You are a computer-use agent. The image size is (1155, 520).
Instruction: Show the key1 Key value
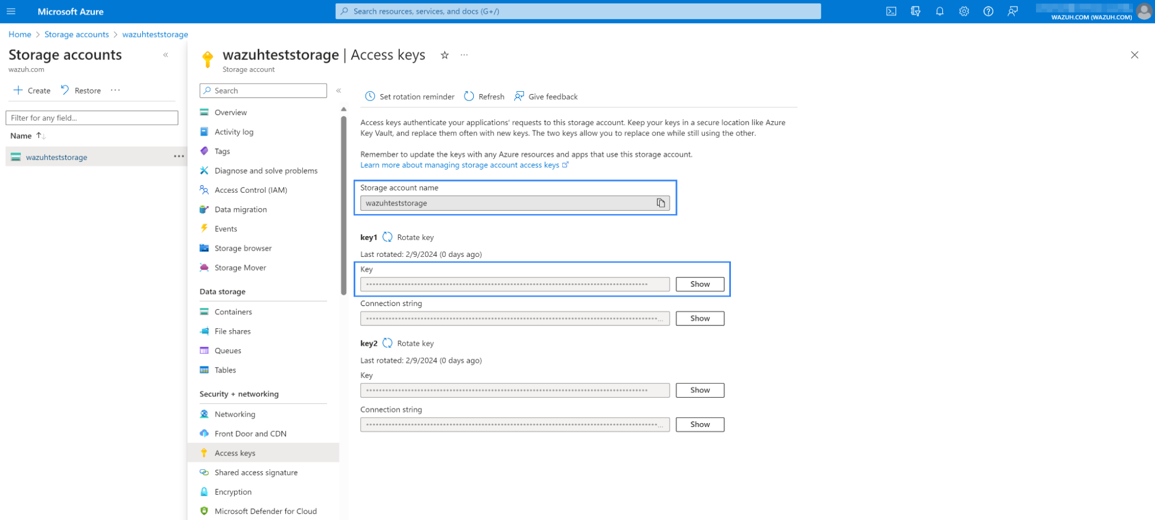click(699, 284)
